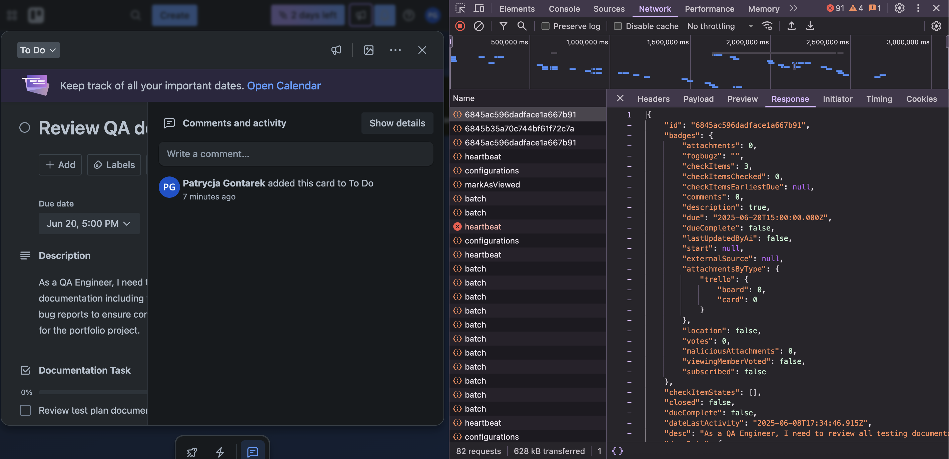Open Payload tab of request

698,99
